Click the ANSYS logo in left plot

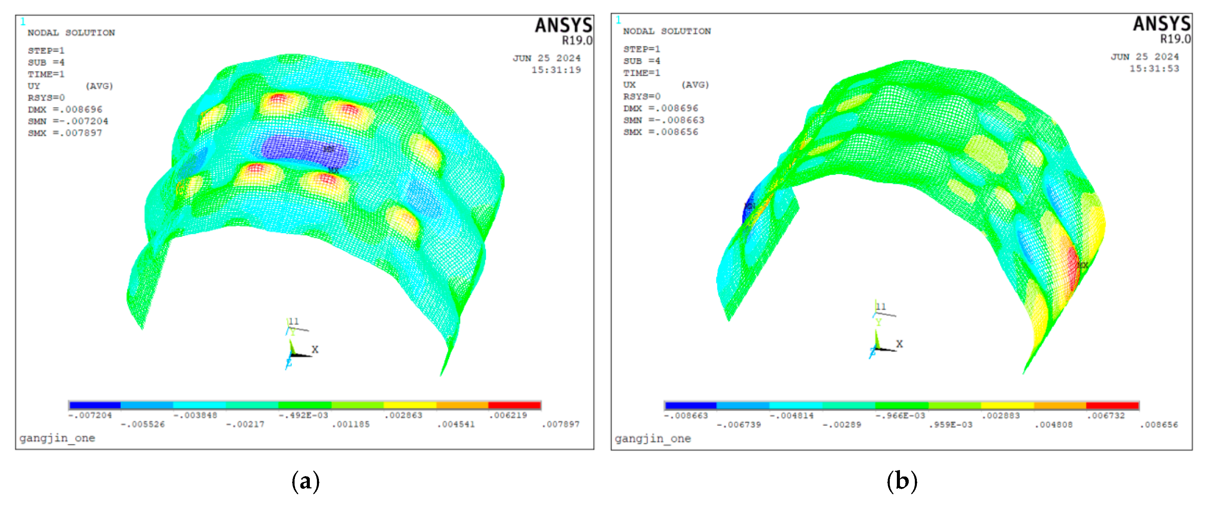(x=563, y=26)
